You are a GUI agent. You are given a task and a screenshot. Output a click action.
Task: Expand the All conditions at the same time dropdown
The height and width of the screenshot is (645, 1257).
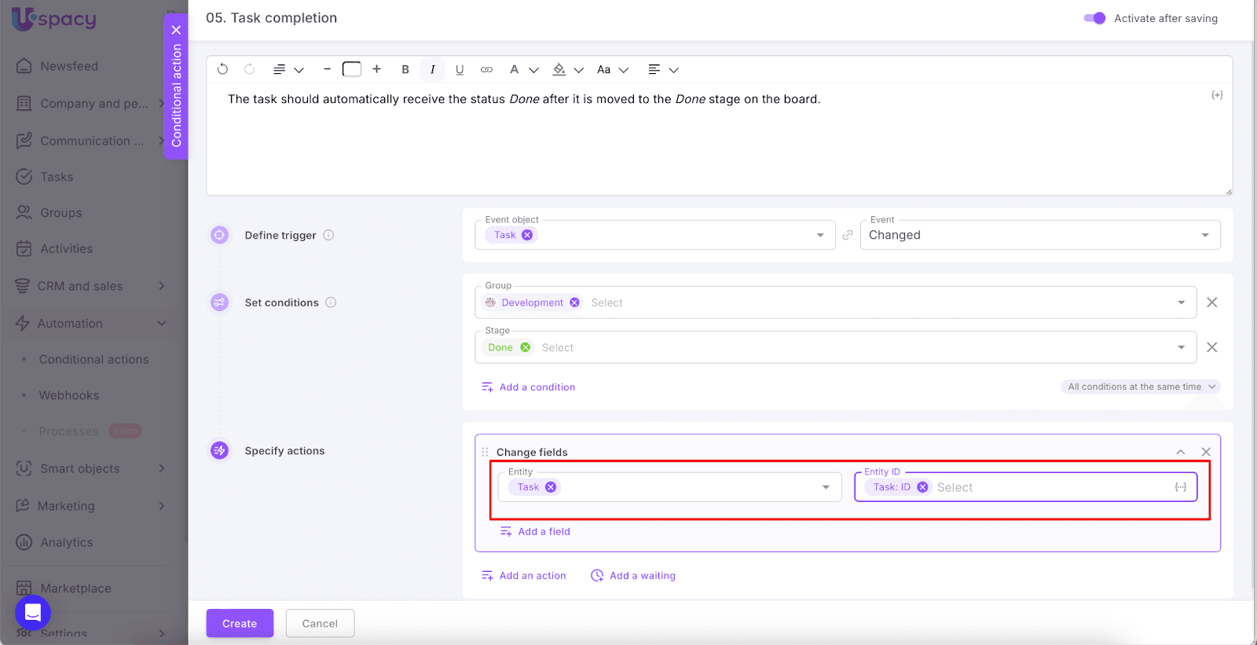1141,387
